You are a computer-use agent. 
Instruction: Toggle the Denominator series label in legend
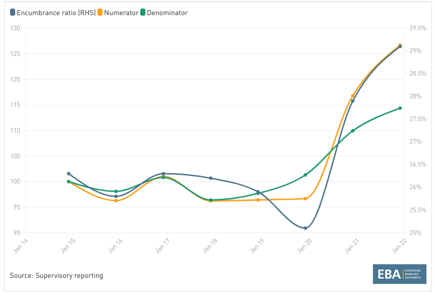167,13
